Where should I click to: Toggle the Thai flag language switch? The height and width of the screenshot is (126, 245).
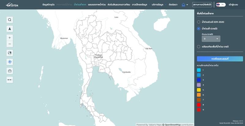coord(221,5)
